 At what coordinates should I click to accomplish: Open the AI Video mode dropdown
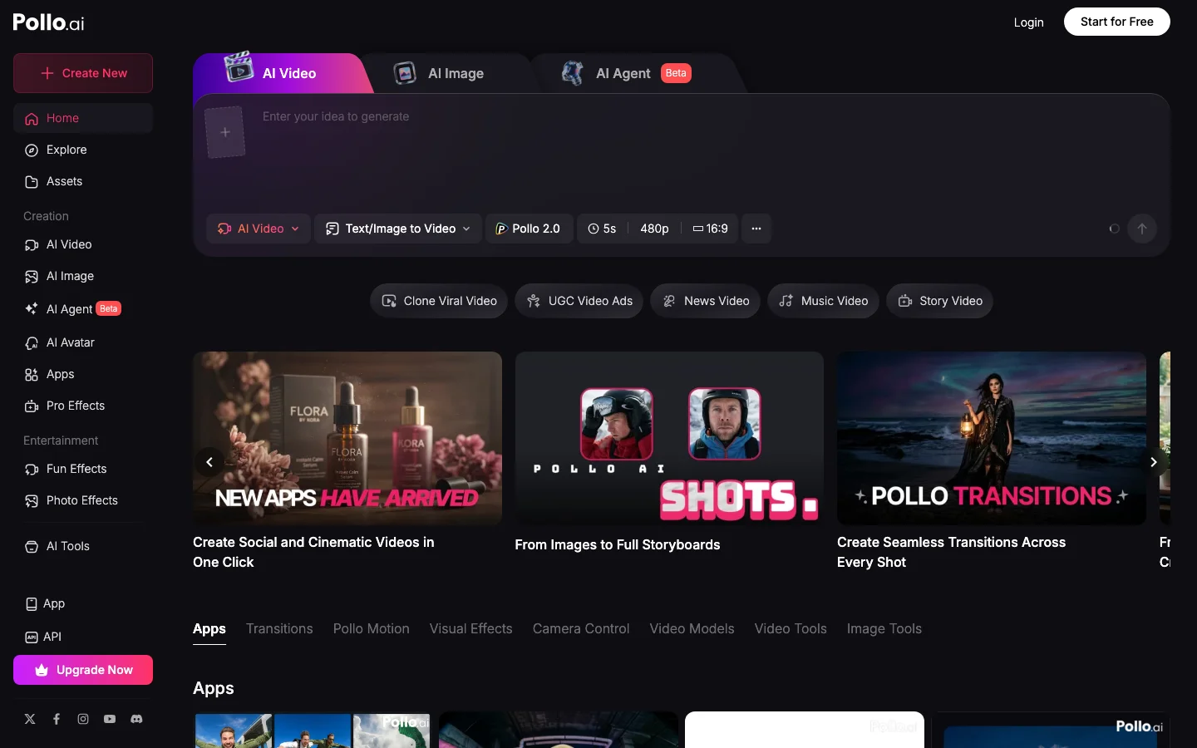258,229
